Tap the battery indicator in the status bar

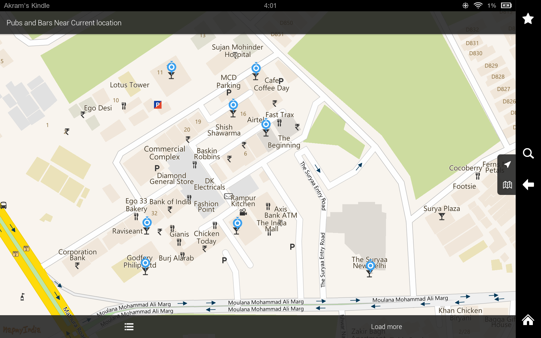click(506, 5)
